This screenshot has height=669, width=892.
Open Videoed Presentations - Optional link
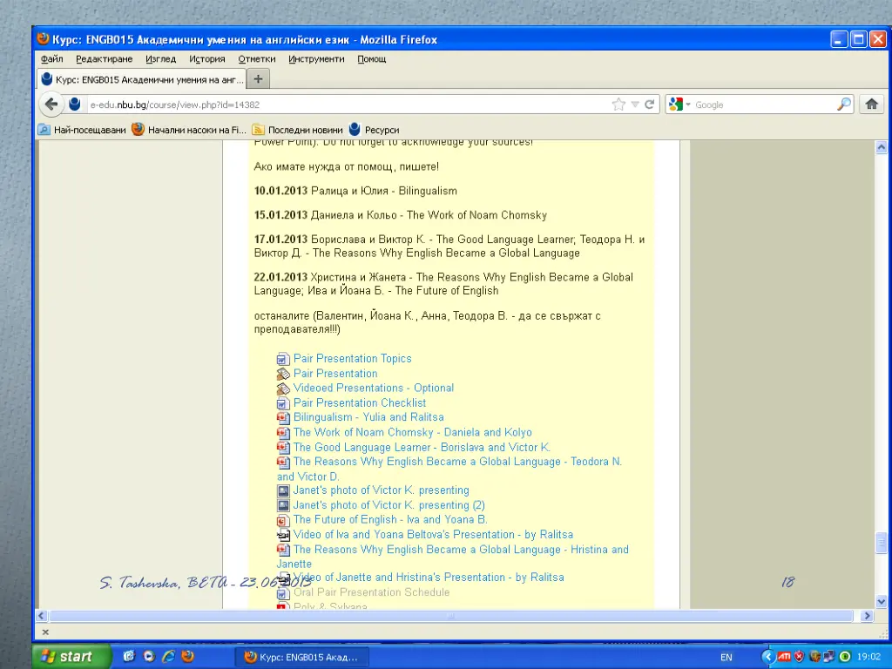click(373, 388)
